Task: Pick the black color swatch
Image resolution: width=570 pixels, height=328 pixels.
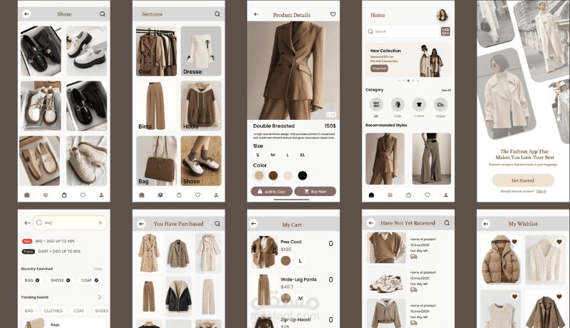Action: coord(302,175)
